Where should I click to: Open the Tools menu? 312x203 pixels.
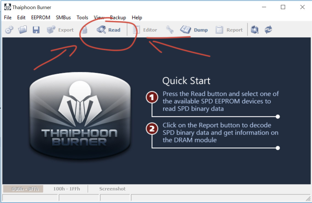point(82,18)
